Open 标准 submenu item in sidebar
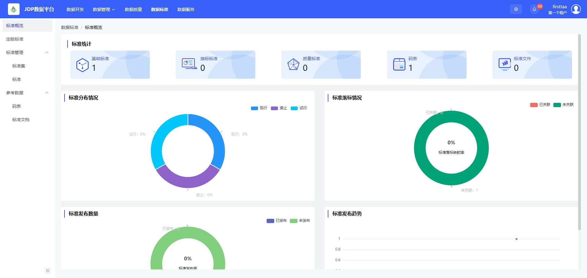This screenshot has height=278, width=587. [28, 79]
